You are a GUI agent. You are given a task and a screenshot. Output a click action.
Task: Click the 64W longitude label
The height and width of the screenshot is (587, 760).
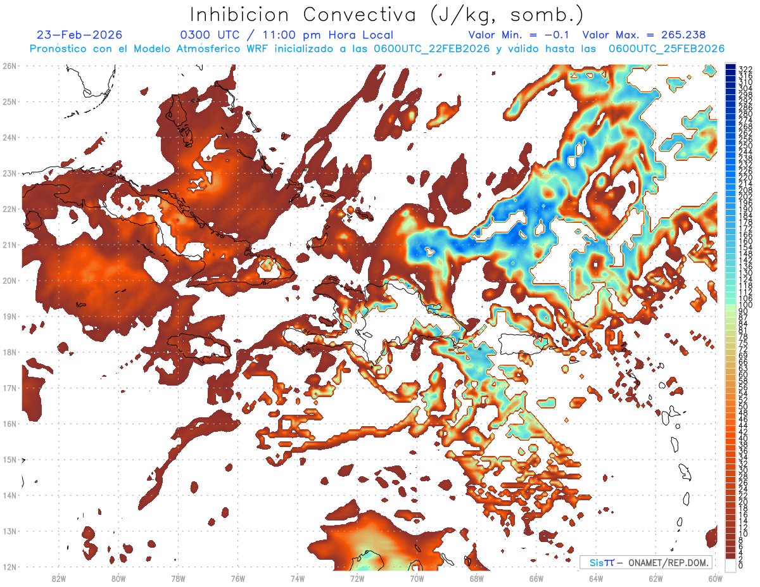pyautogui.click(x=596, y=578)
